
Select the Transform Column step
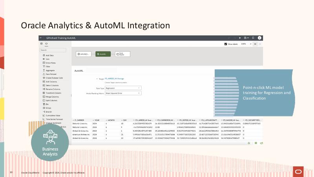click(52, 93)
